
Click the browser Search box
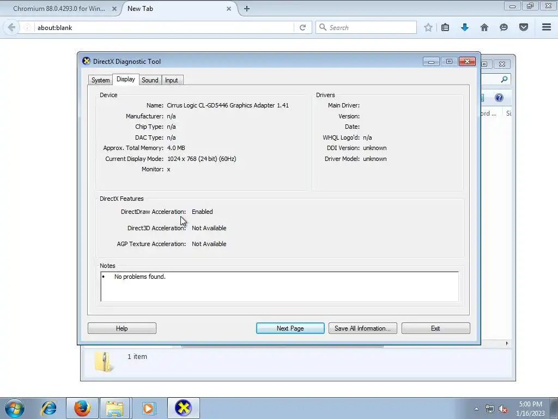click(x=366, y=27)
